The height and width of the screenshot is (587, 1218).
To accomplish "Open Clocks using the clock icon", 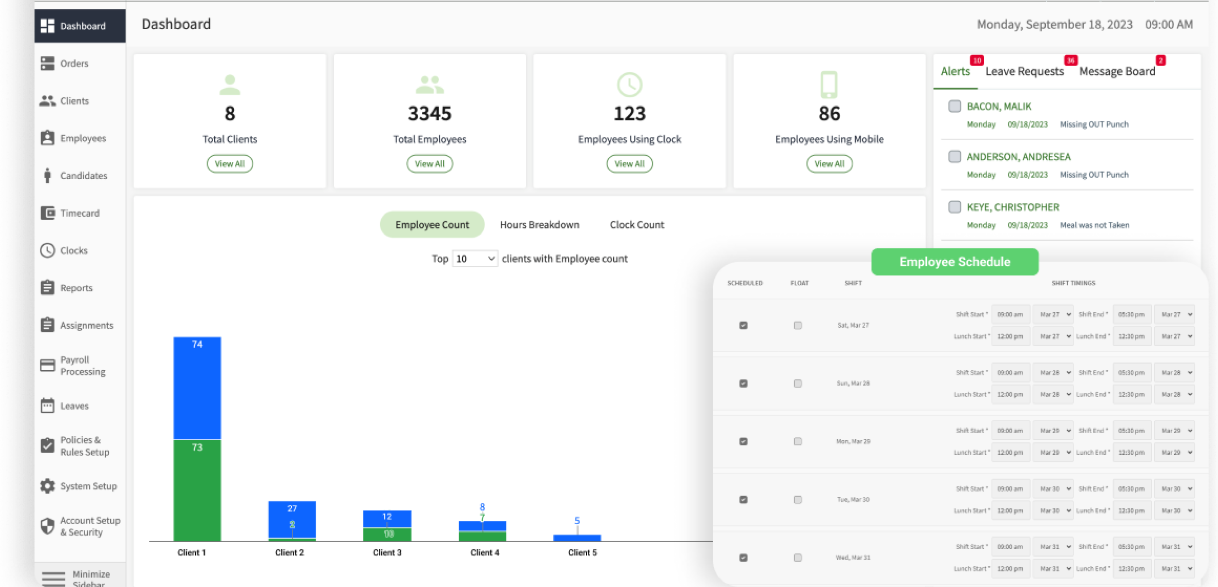I will (x=47, y=250).
